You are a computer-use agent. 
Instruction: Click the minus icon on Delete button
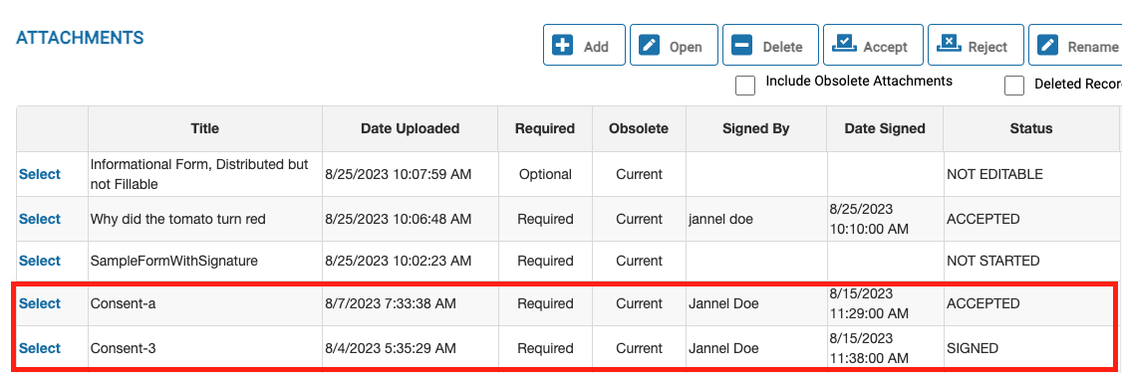(742, 46)
